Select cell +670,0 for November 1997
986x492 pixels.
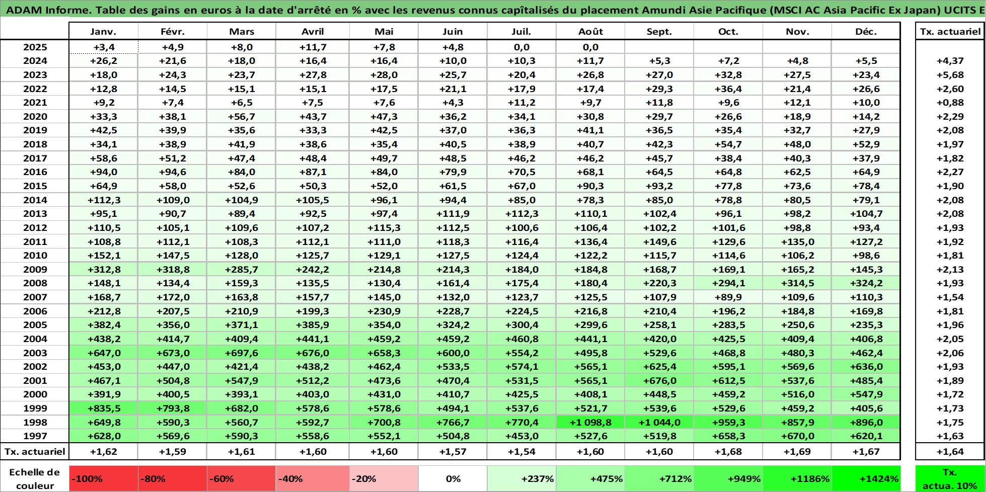(797, 436)
